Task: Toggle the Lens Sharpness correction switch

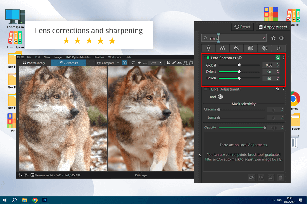Action: coord(207,58)
